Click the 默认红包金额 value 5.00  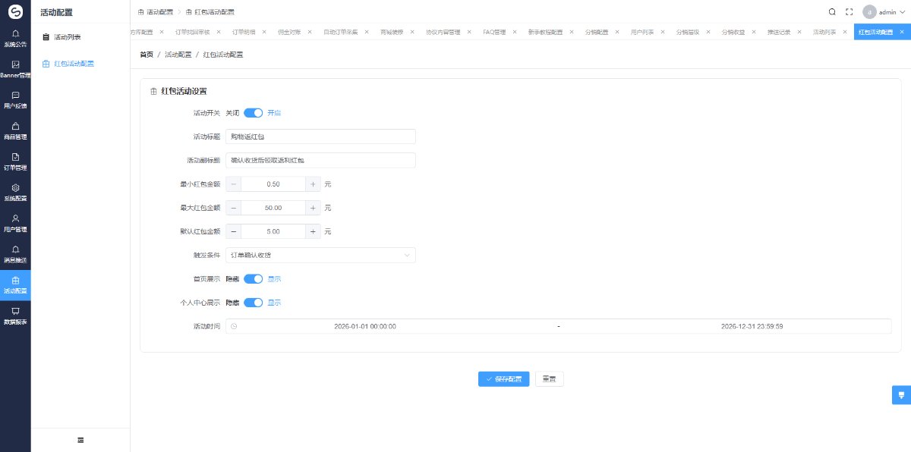273,231
